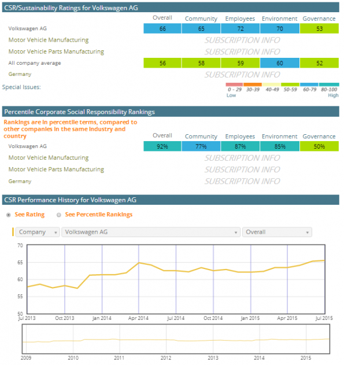Click Volkswagen AG Environment rating 70 cell

point(280,28)
